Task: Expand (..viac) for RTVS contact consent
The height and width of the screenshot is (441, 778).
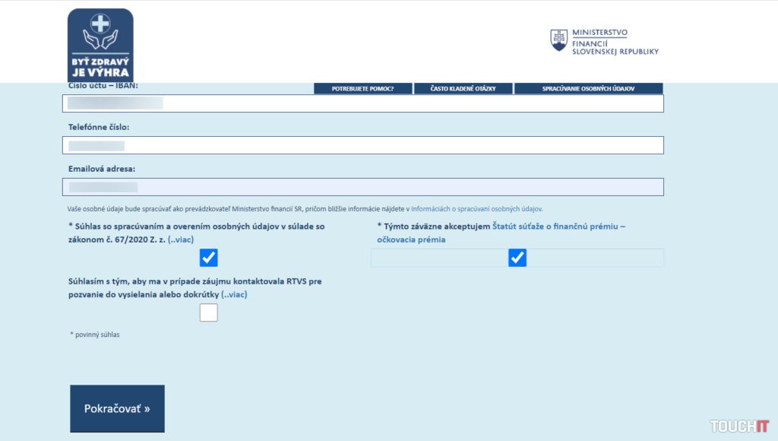Action: pos(234,294)
